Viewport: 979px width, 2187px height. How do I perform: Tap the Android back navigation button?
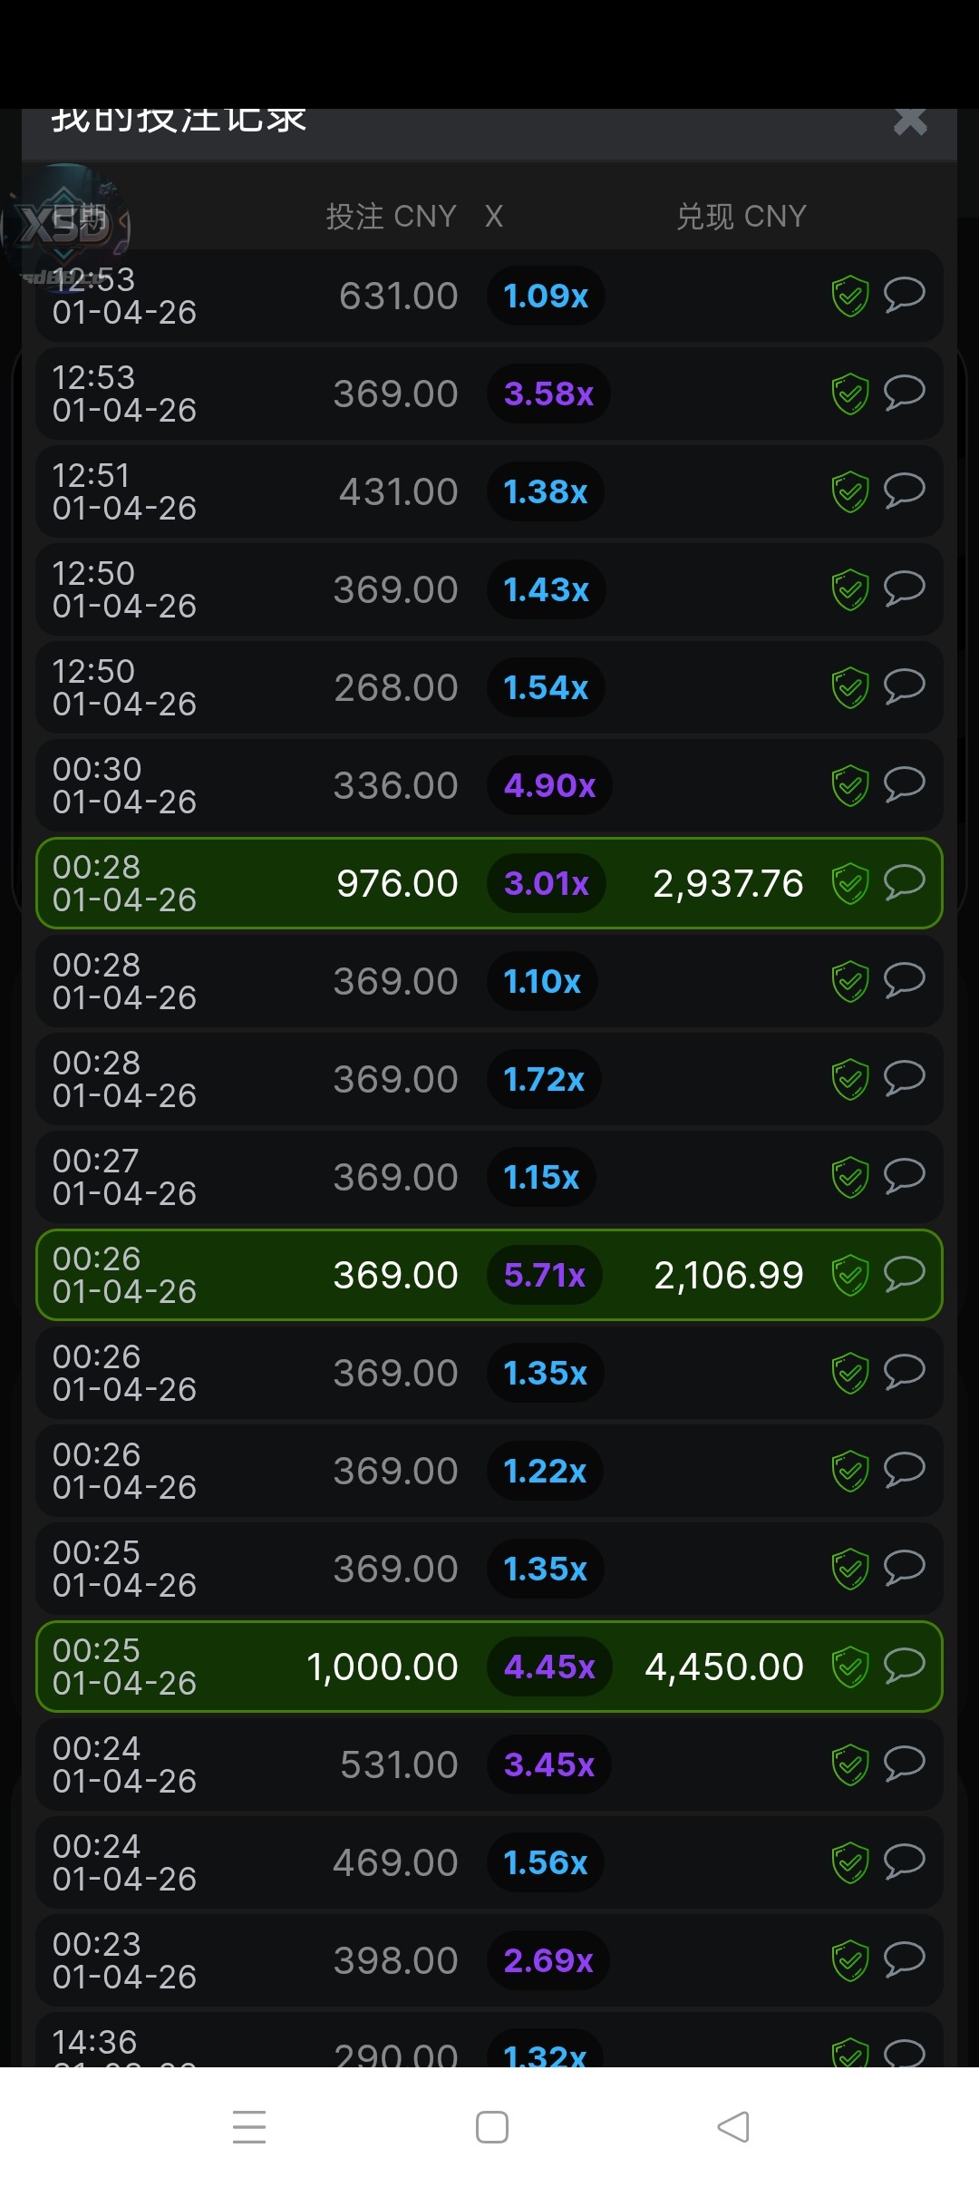[733, 2126]
